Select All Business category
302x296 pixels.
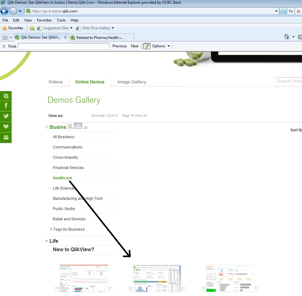coord(63,137)
